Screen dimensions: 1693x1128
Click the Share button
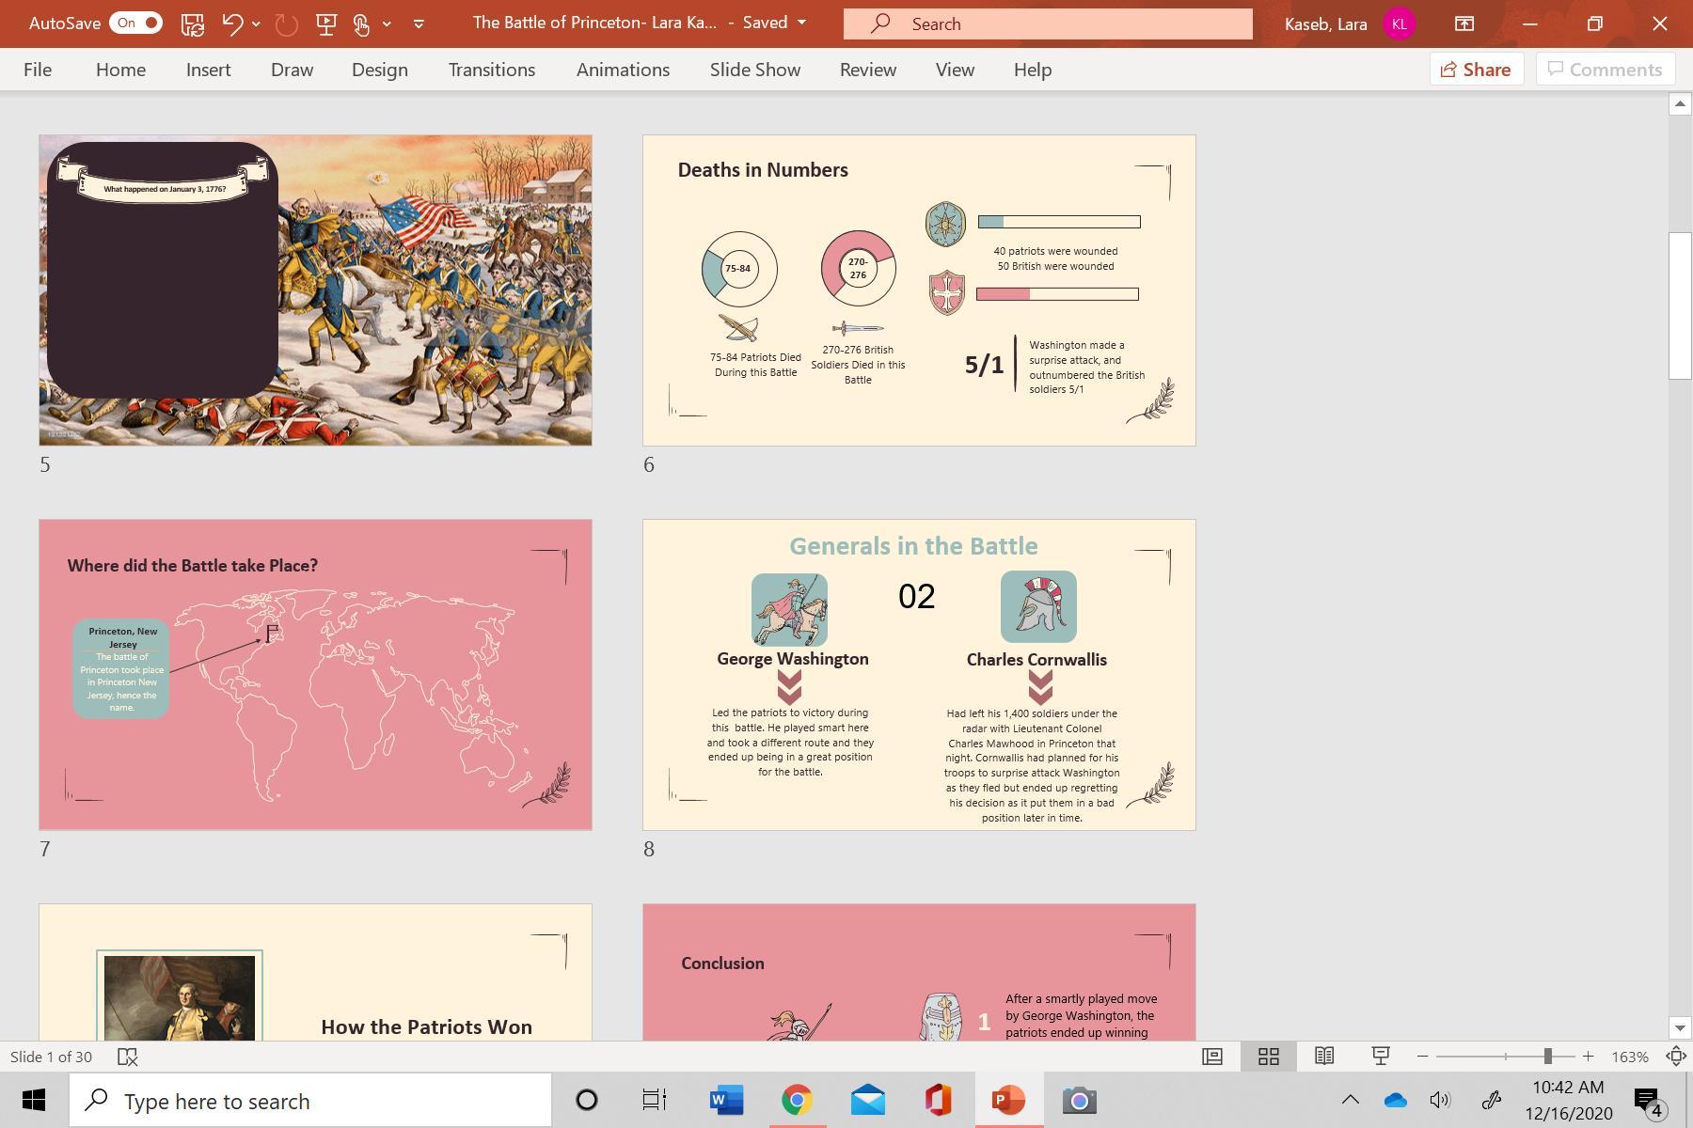(1476, 70)
